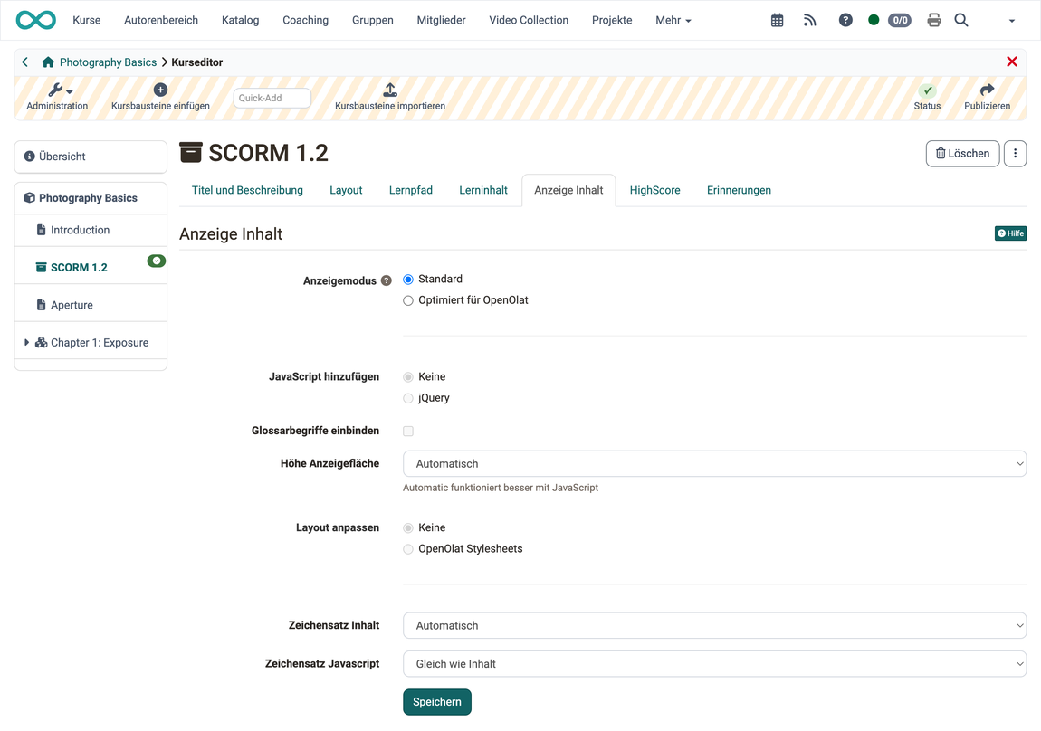The image size is (1041, 731).
Task: Select Keine under JavaScript hinzufügen
Action: [408, 376]
